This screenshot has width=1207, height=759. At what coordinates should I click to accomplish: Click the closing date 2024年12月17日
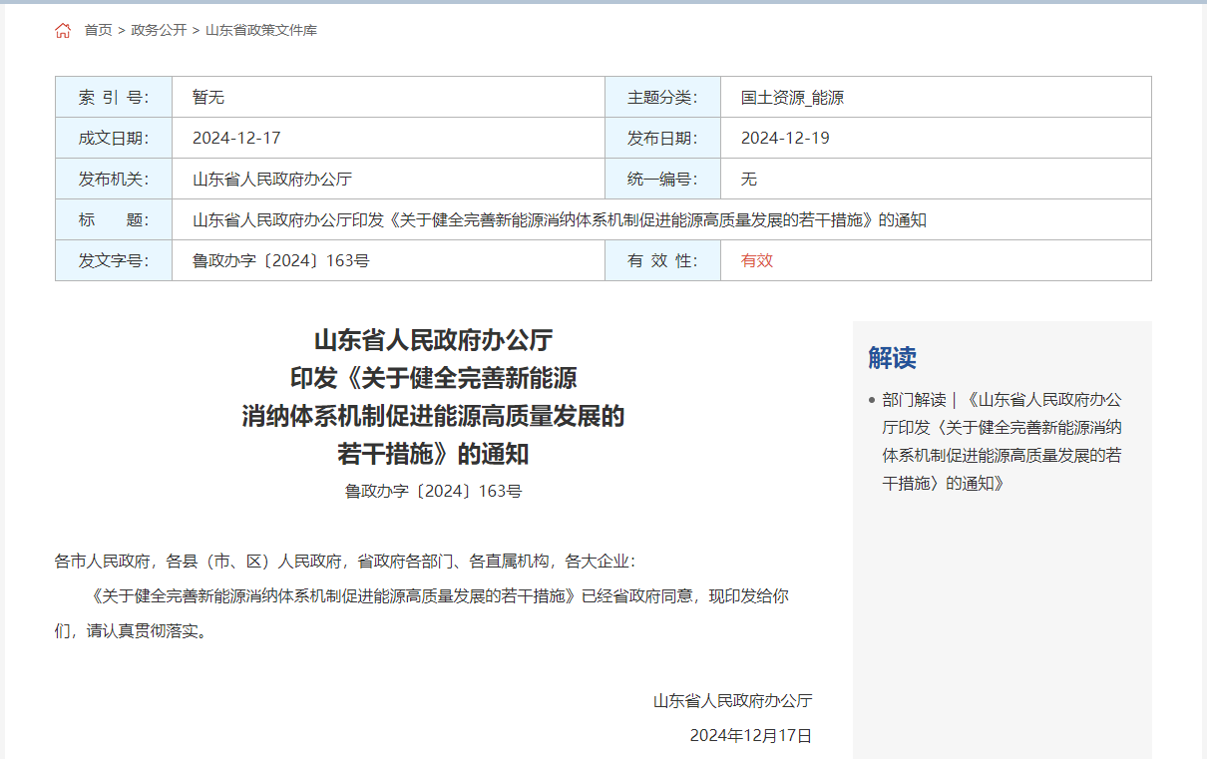point(751,736)
